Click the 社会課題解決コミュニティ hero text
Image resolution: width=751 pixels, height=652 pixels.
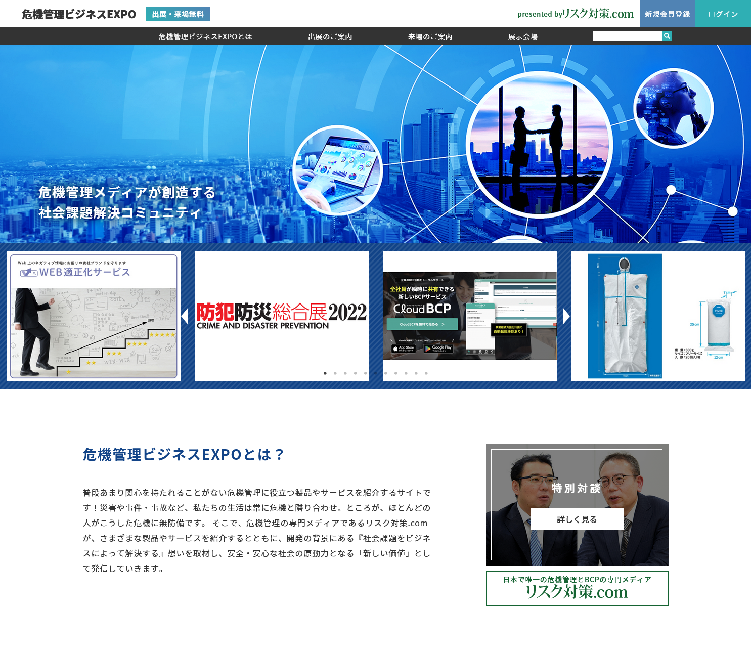tap(120, 213)
